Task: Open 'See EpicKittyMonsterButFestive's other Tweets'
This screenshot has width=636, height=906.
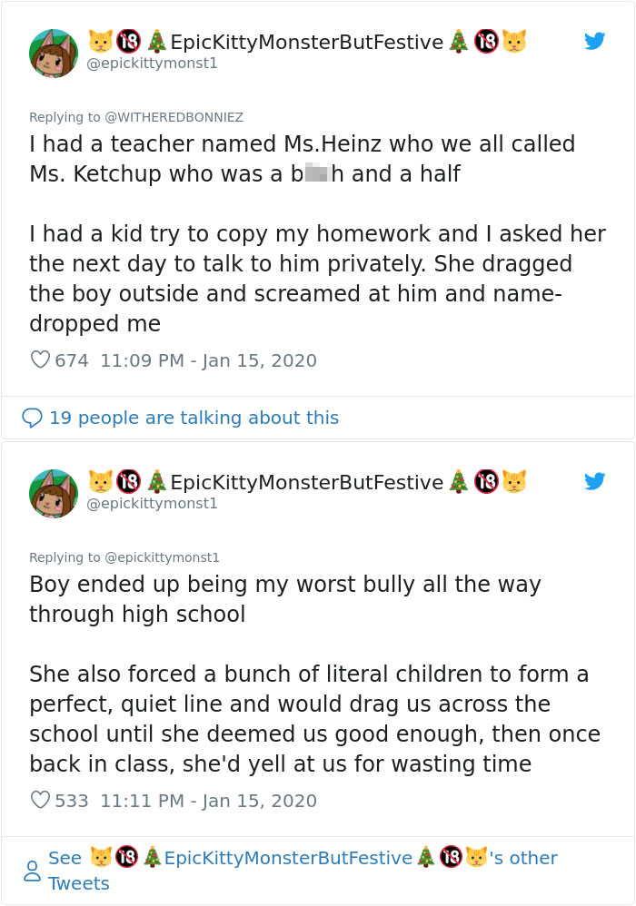Action: (300, 858)
